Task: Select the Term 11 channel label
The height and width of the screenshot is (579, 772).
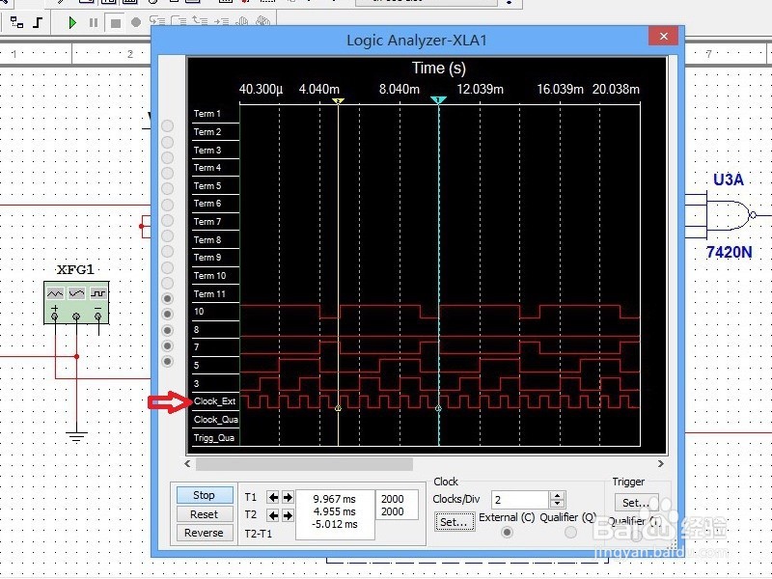Action: pyautogui.click(x=209, y=294)
